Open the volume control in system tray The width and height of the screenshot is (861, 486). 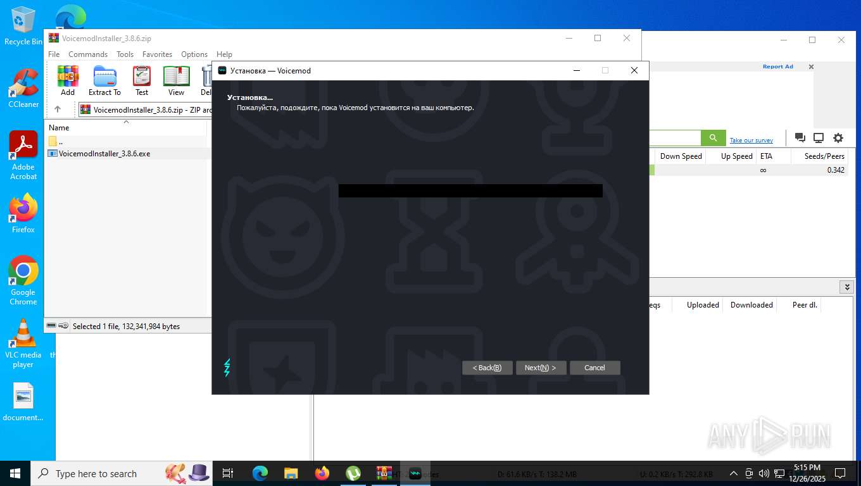click(764, 473)
